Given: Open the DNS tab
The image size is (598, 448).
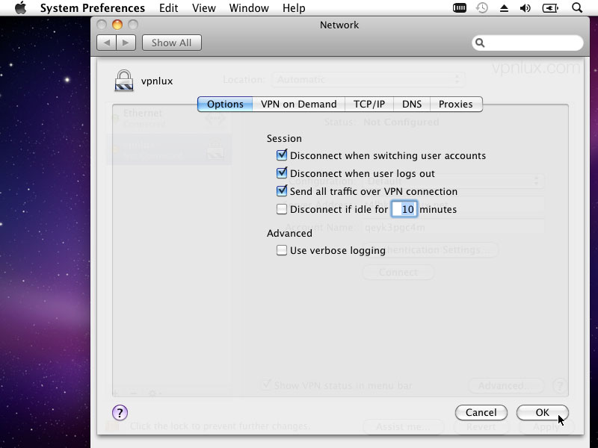Looking at the screenshot, I should pyautogui.click(x=412, y=104).
